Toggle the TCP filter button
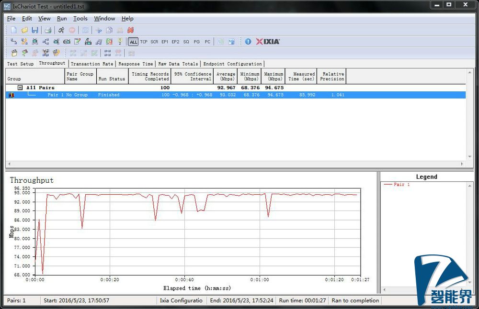This screenshot has height=309, width=479. point(144,42)
